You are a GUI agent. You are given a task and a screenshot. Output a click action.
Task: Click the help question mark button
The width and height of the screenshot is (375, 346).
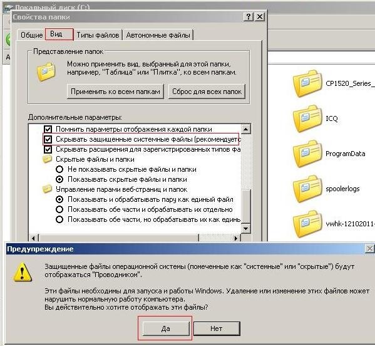249,17
